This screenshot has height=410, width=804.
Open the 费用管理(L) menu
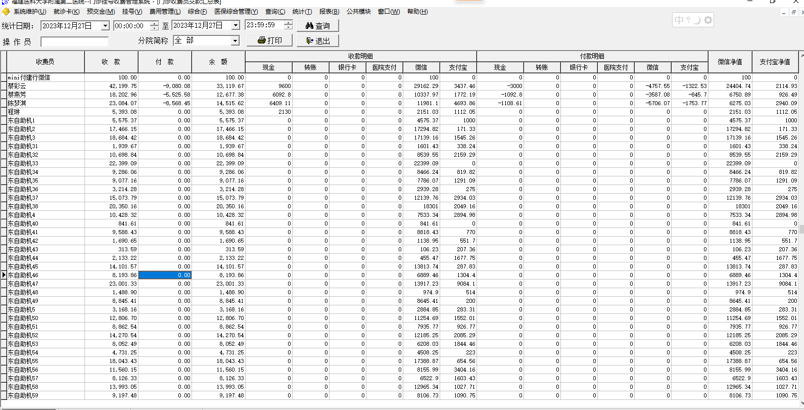(165, 12)
